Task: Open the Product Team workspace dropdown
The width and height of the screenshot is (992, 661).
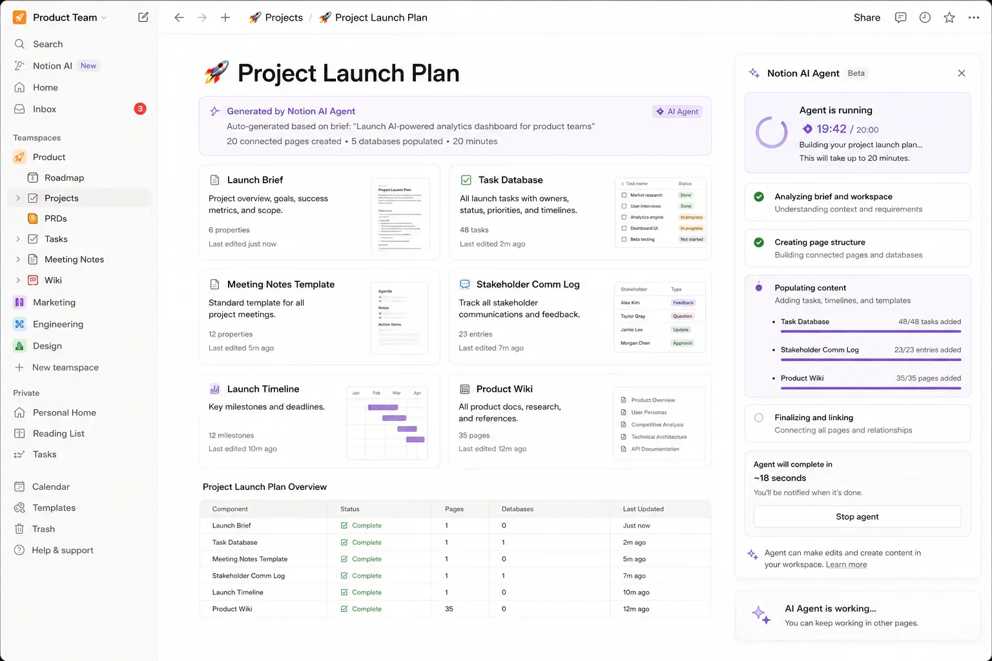Action: [x=68, y=17]
